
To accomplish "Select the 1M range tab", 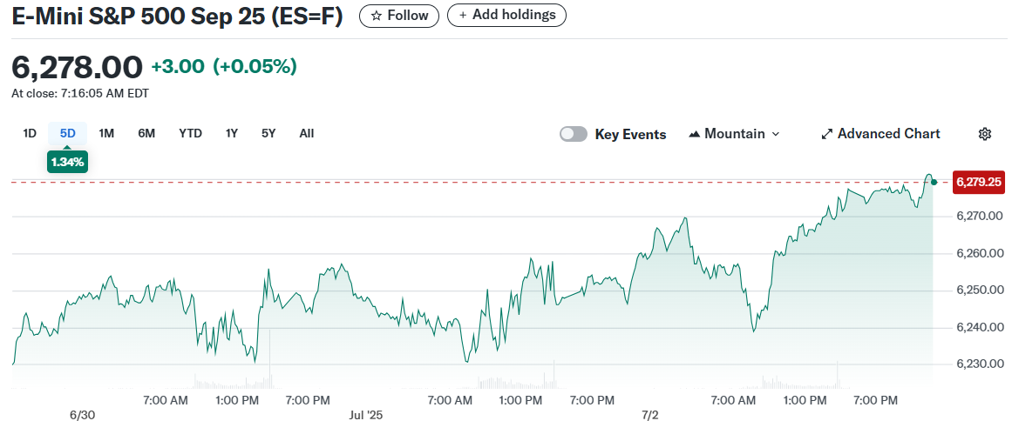I will (x=106, y=134).
